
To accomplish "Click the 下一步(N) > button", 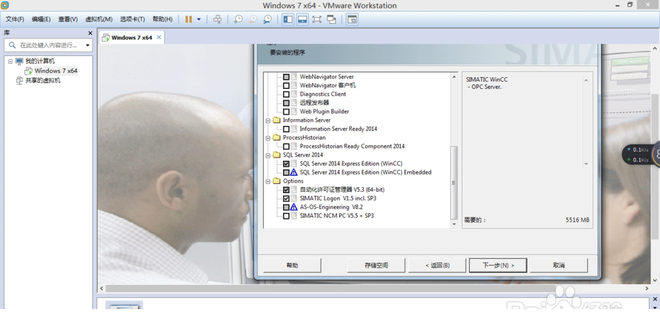I will click(498, 266).
